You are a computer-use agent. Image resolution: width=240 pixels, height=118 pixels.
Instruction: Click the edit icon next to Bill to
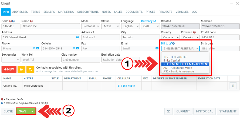(170, 43)
